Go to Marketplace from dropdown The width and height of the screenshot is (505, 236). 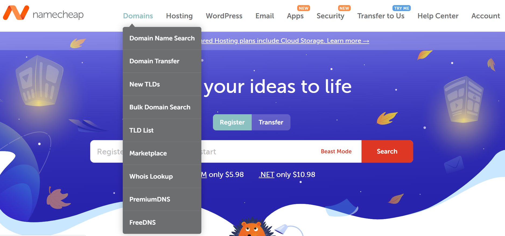click(x=162, y=153)
